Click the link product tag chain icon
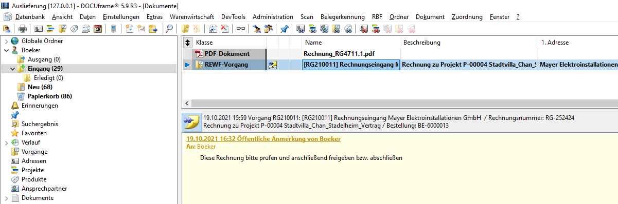This screenshot has width=618, height=204. pyautogui.click(x=348, y=29)
